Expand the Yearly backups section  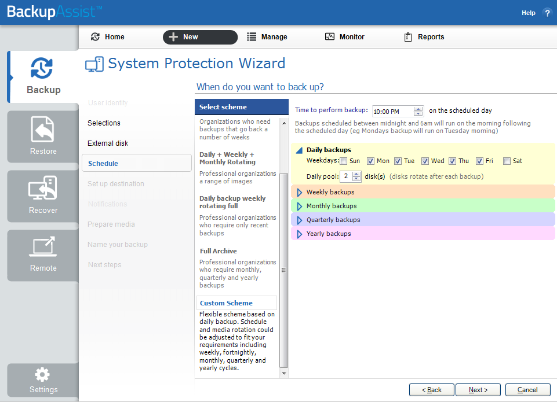(300, 234)
